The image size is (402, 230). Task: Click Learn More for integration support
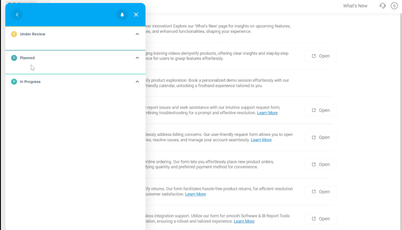244,221
